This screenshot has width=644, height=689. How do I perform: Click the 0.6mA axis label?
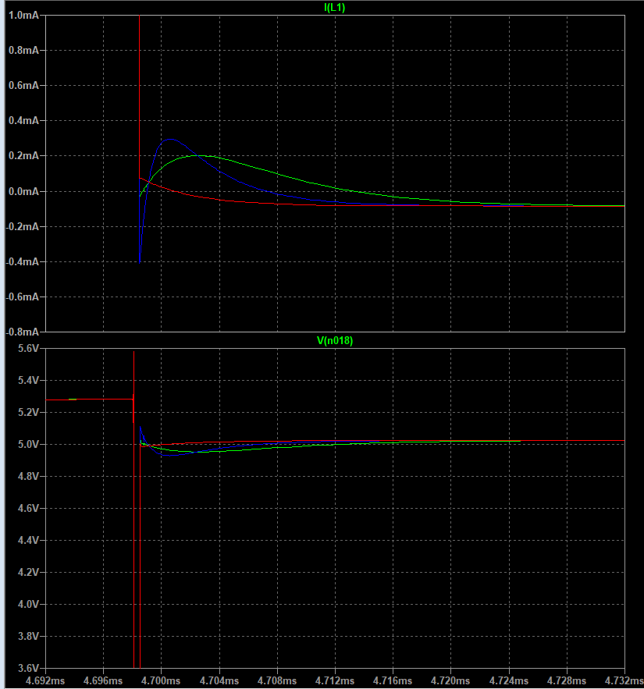tap(23, 85)
